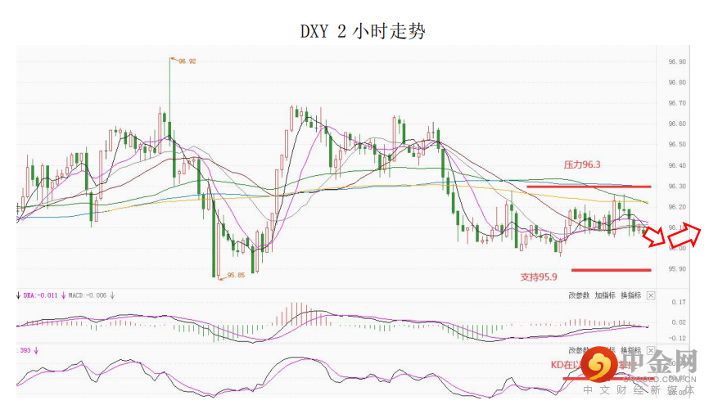Click the magenta arrow beside .393 in KD panel
Viewport: 709px width, 405px height.
tap(36, 350)
